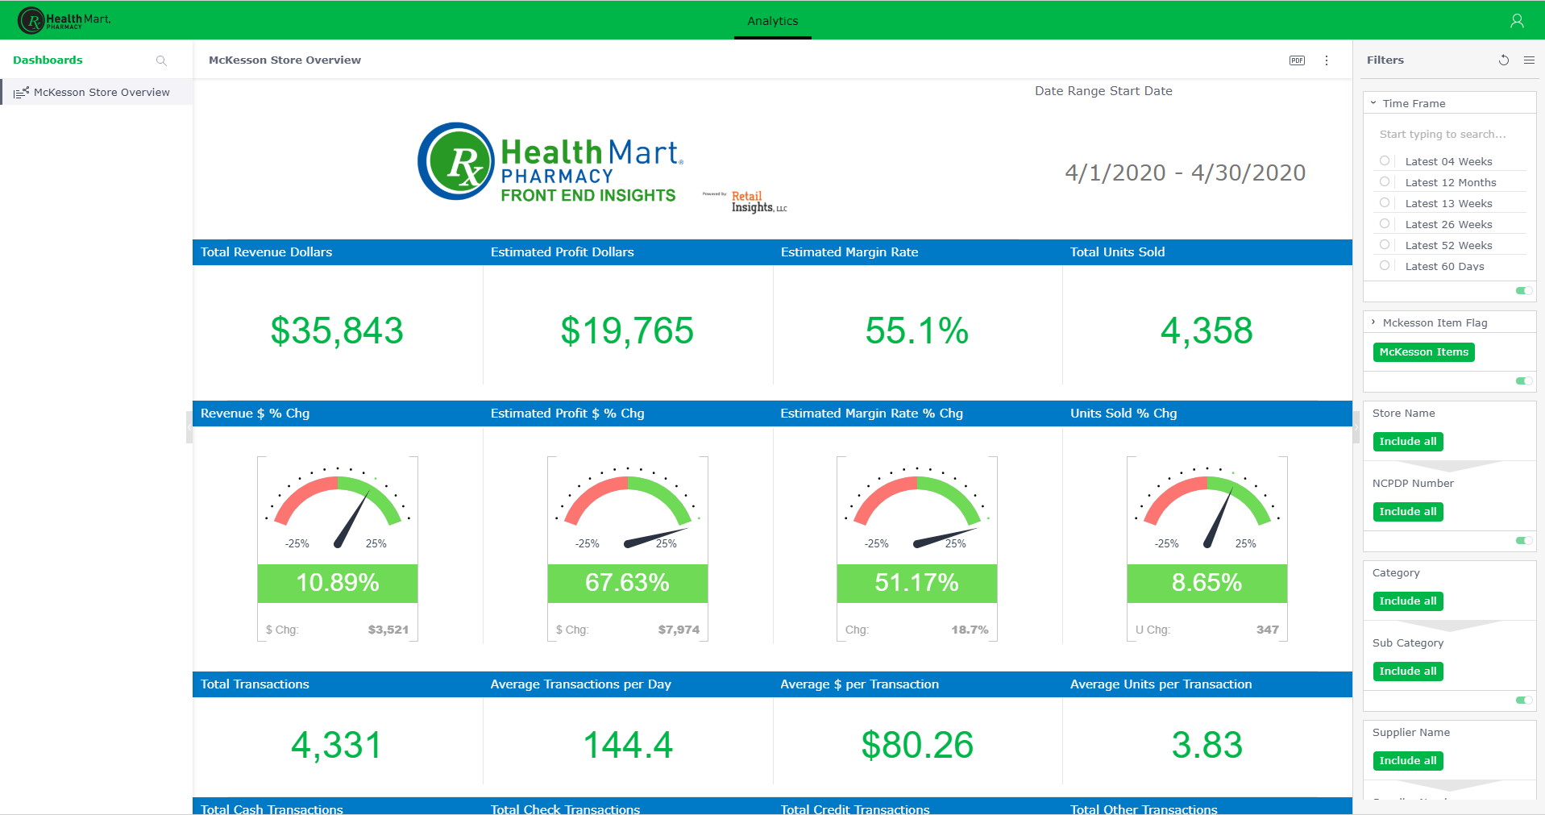Open the dashboard more options kebab menu
The width and height of the screenshot is (1545, 815).
pyautogui.click(x=1326, y=60)
